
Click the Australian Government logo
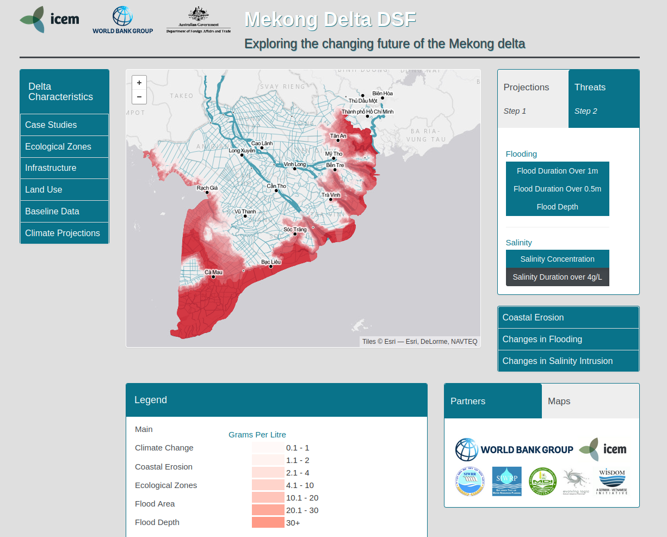199,21
